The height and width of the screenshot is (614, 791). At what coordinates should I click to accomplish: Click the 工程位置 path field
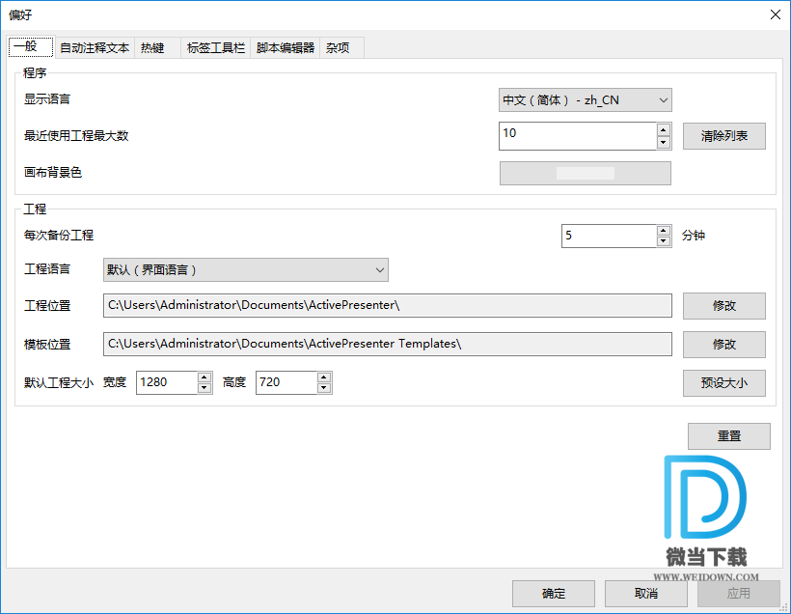[x=388, y=305]
